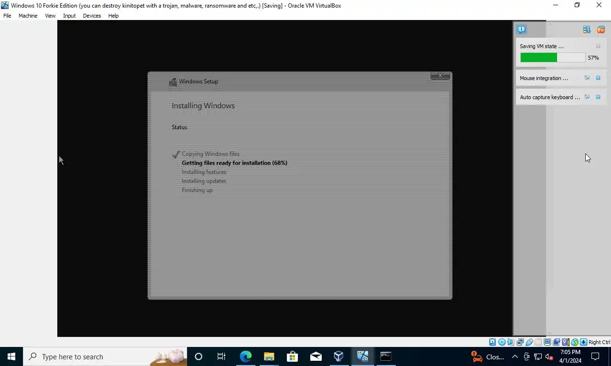
Task: Open the Input menu
Action: point(69,16)
